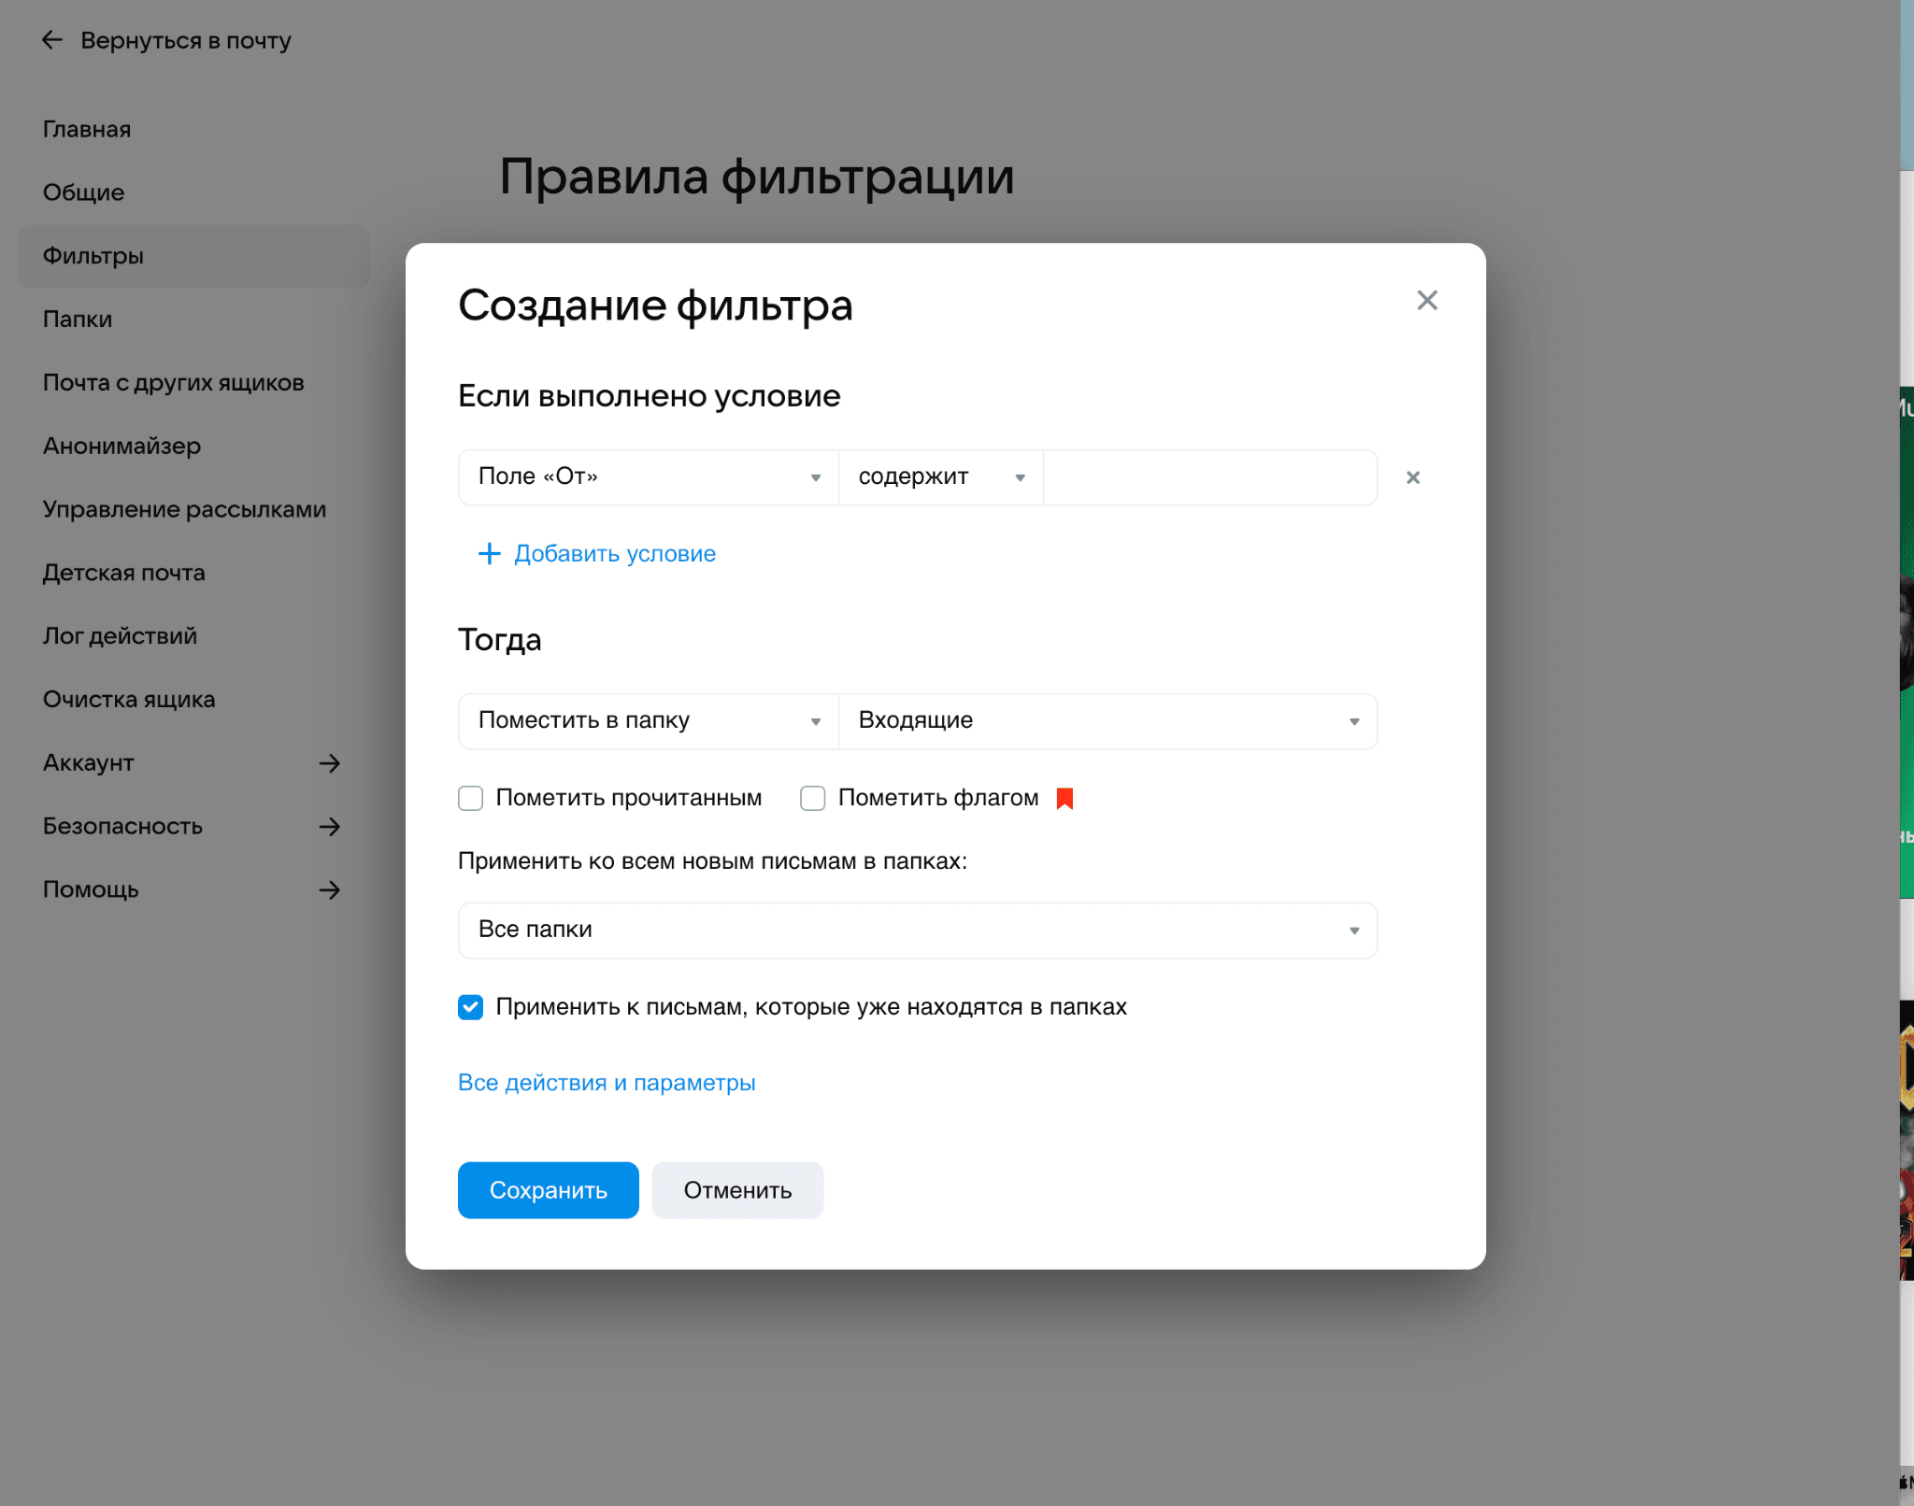Open Главная settings section

87,129
